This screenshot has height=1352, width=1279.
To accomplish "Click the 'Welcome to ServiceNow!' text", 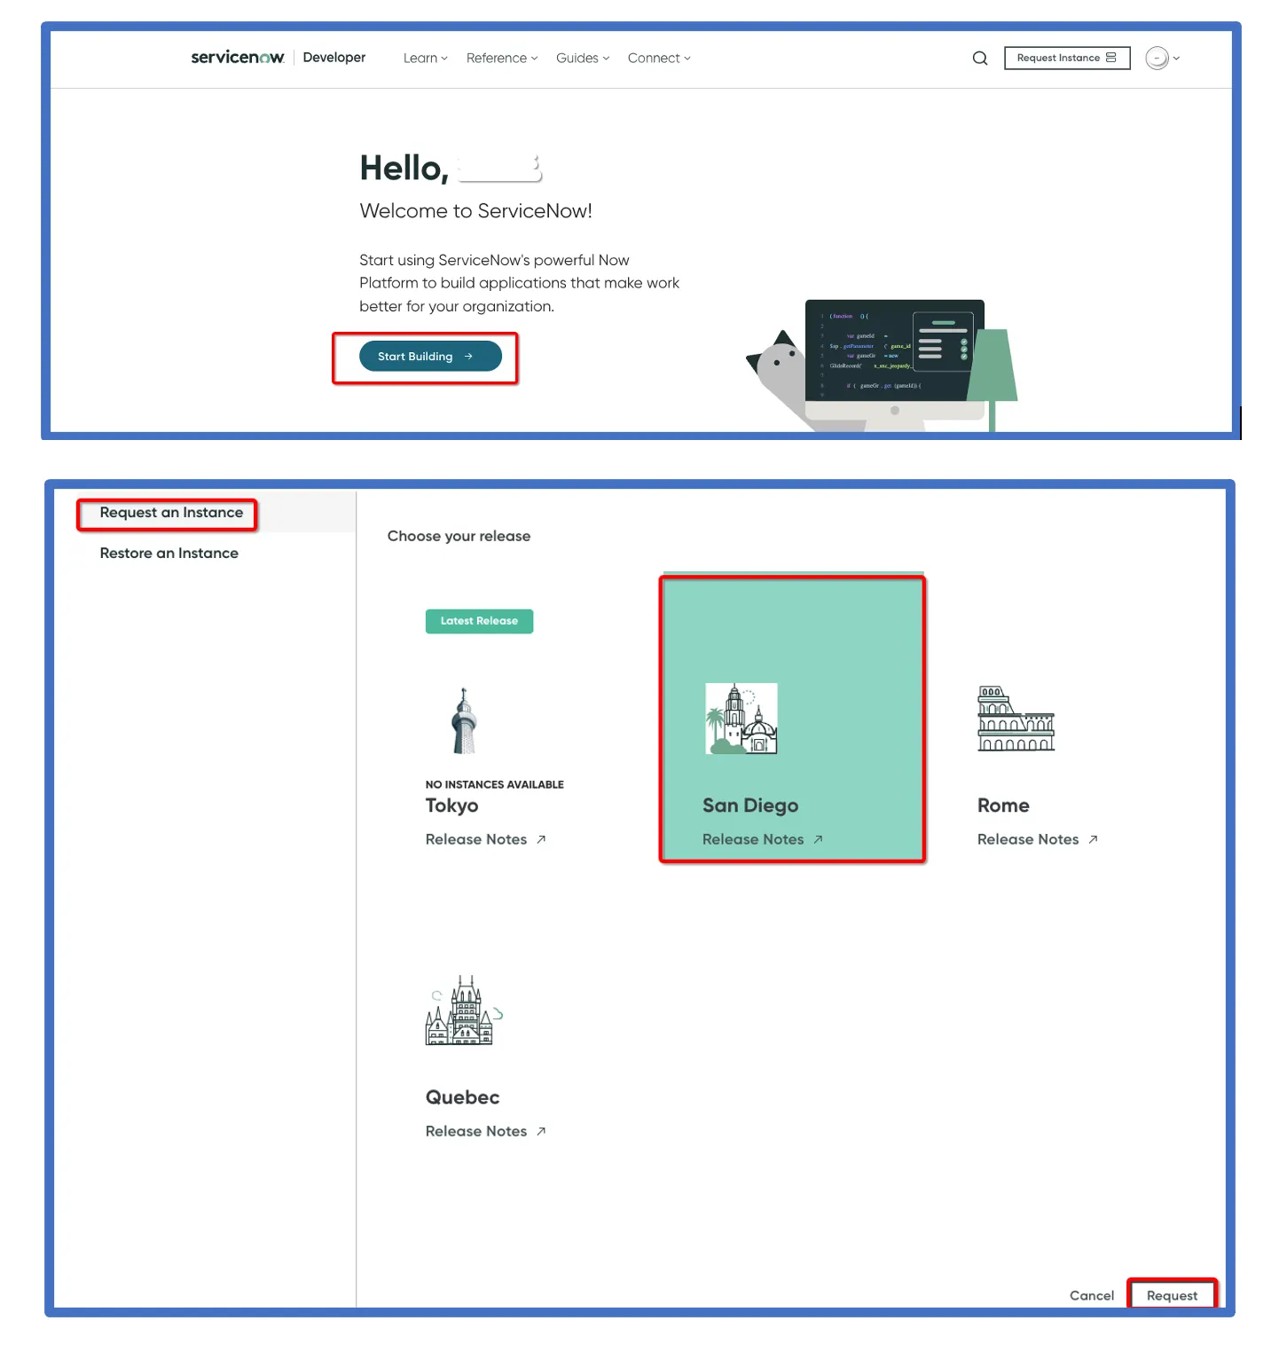I will [x=475, y=211].
